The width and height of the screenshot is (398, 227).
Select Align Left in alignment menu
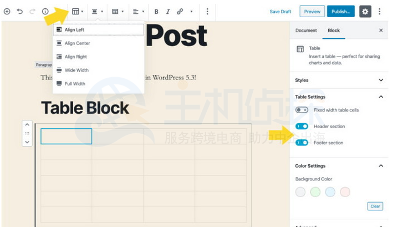coord(99,30)
